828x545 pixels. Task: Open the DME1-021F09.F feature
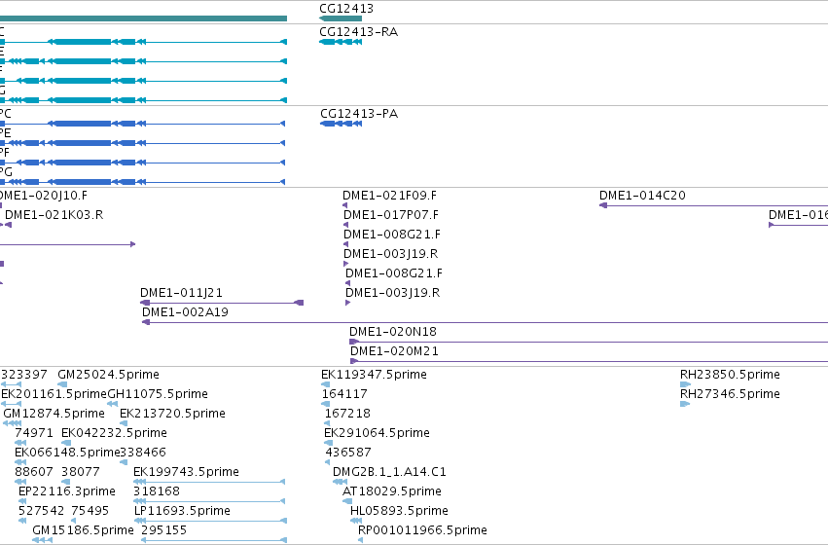(x=345, y=205)
